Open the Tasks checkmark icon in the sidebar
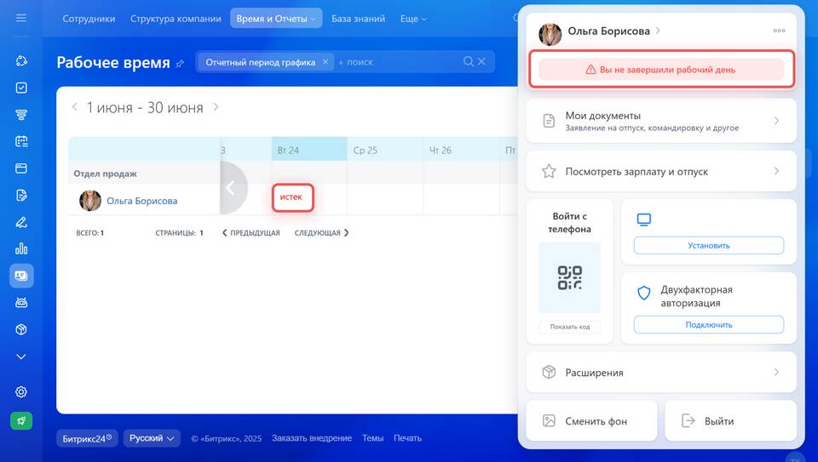Image resolution: width=818 pixels, height=462 pixels. pos(21,88)
